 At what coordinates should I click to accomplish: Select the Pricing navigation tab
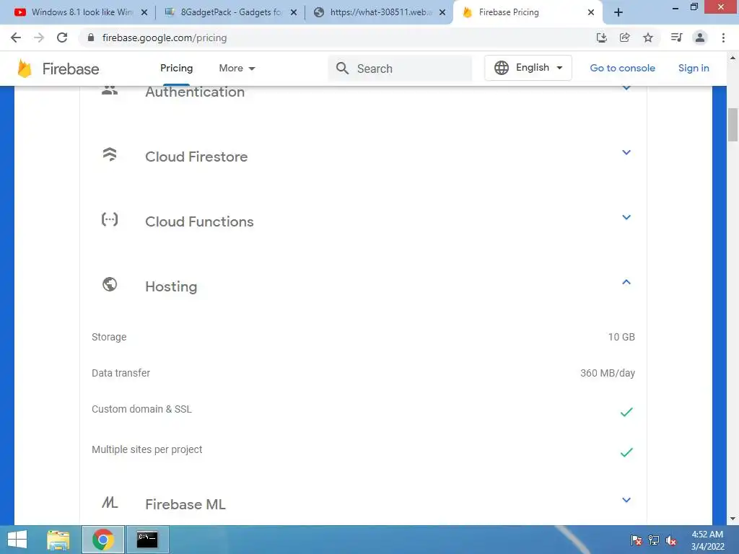(x=176, y=69)
